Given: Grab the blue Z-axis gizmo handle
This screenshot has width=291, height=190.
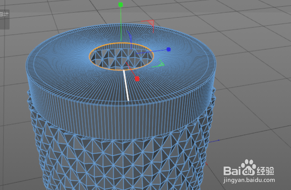Looking at the screenshot, I should [169, 49].
